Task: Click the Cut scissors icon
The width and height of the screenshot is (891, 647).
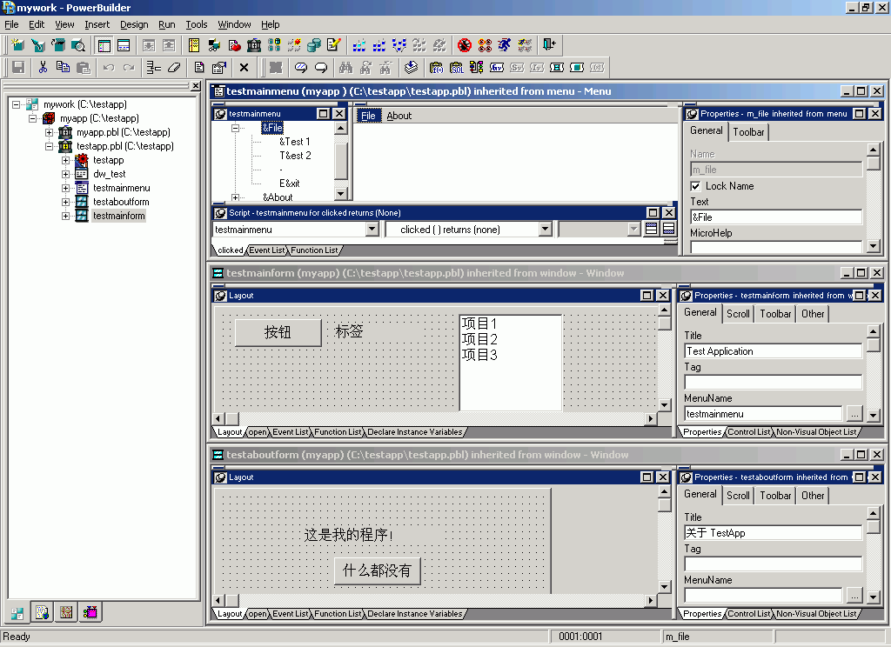Action: click(43, 68)
